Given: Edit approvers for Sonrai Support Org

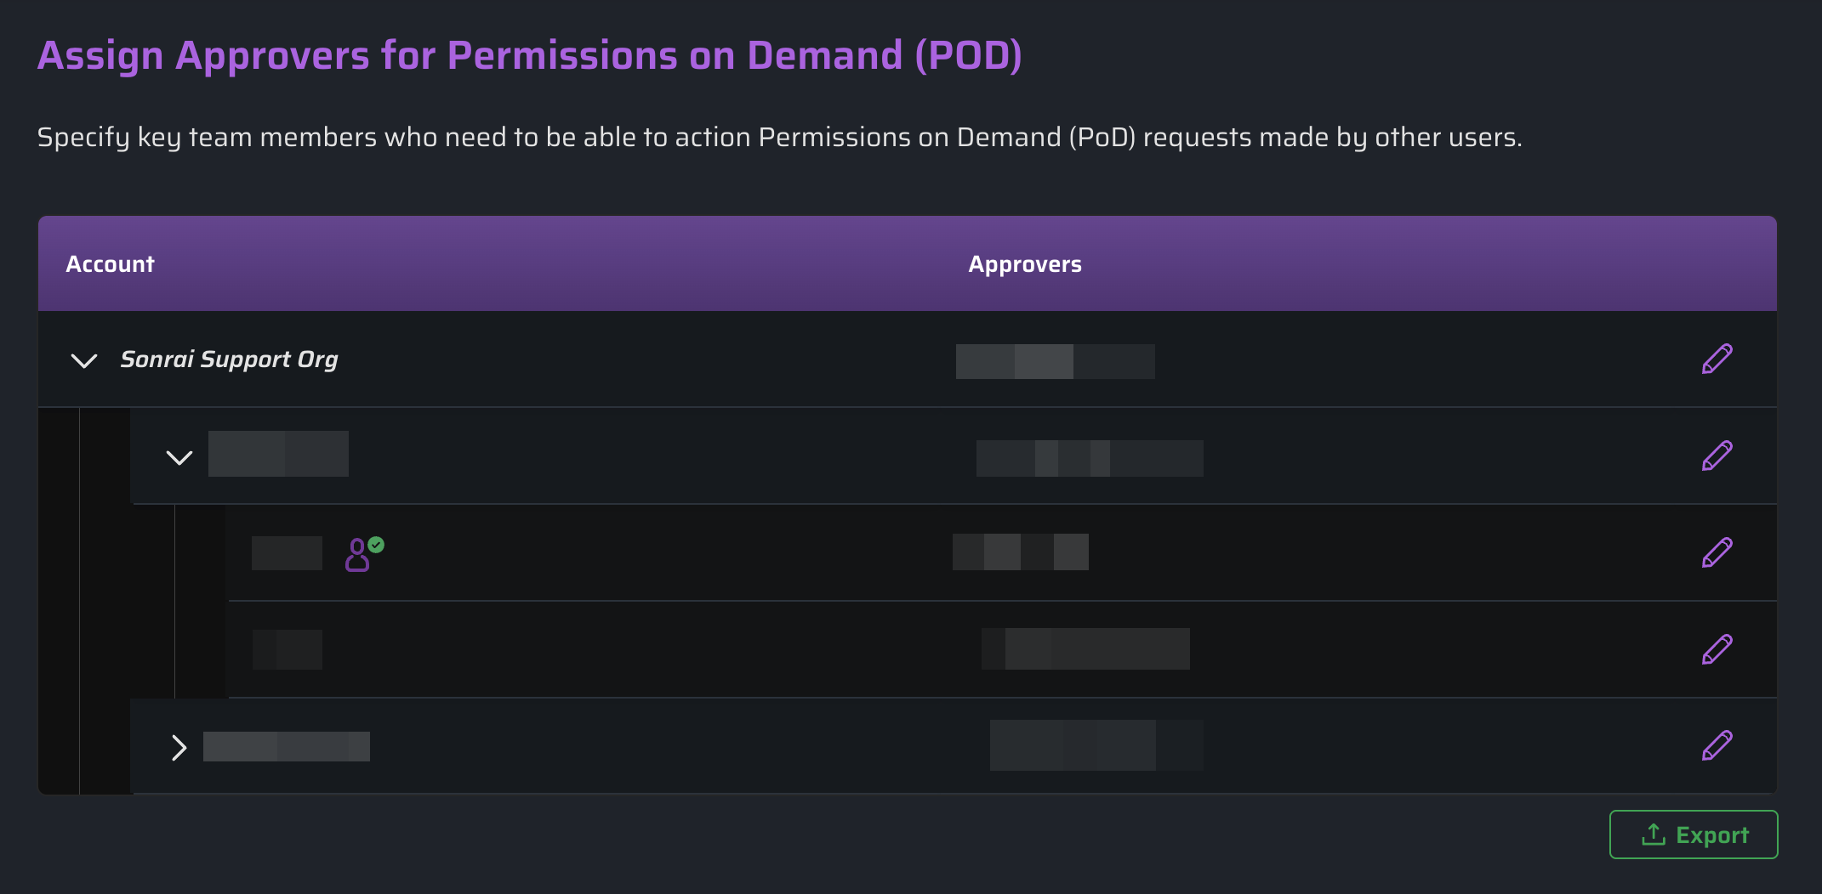Looking at the screenshot, I should point(1717,359).
